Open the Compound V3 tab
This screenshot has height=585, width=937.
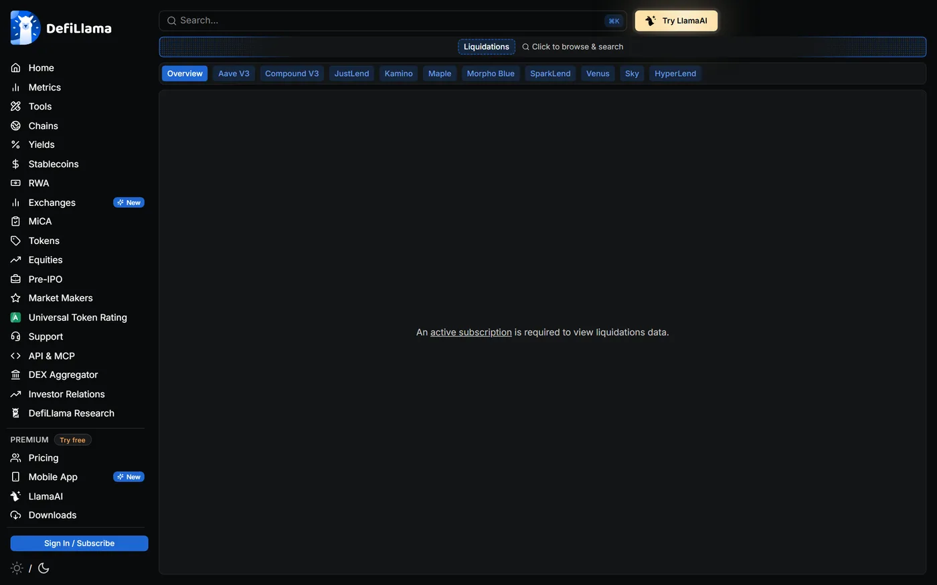292,74
